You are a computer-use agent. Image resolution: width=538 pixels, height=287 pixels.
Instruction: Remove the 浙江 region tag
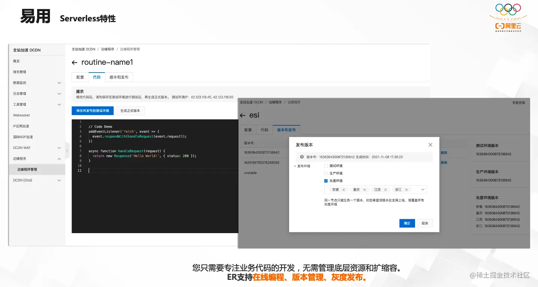(406, 190)
